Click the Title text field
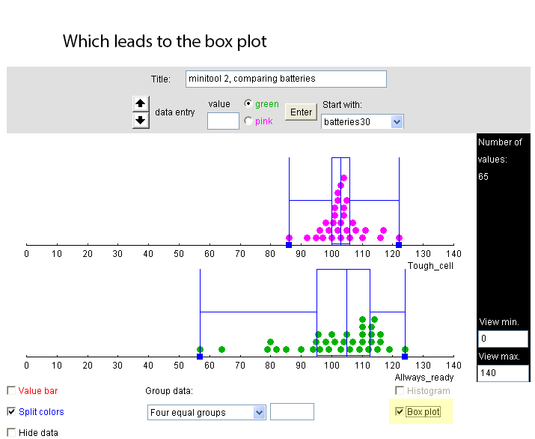The height and width of the screenshot is (439, 535). [x=286, y=79]
